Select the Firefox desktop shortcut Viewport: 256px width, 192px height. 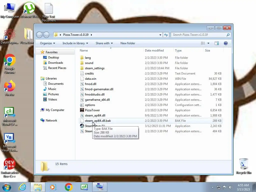10,88
